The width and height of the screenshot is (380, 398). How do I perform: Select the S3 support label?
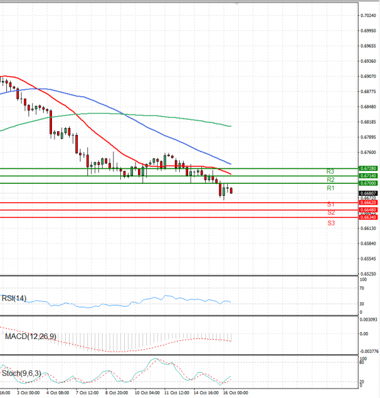click(331, 223)
